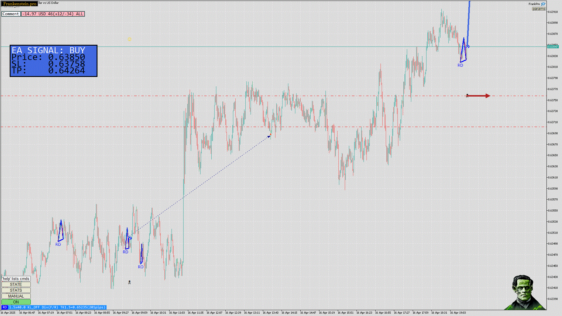Click the rightmost RD pattern label

pyautogui.click(x=460, y=66)
